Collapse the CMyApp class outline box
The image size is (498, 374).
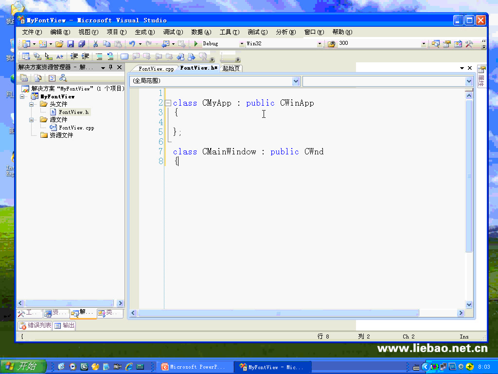tap(168, 103)
